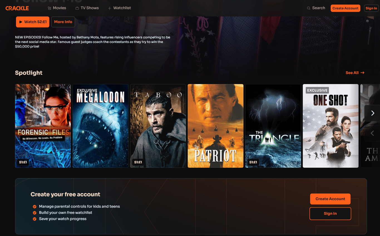Open the Watchlist menu item
Image resolution: width=380 pixels, height=236 pixels.
(x=119, y=8)
